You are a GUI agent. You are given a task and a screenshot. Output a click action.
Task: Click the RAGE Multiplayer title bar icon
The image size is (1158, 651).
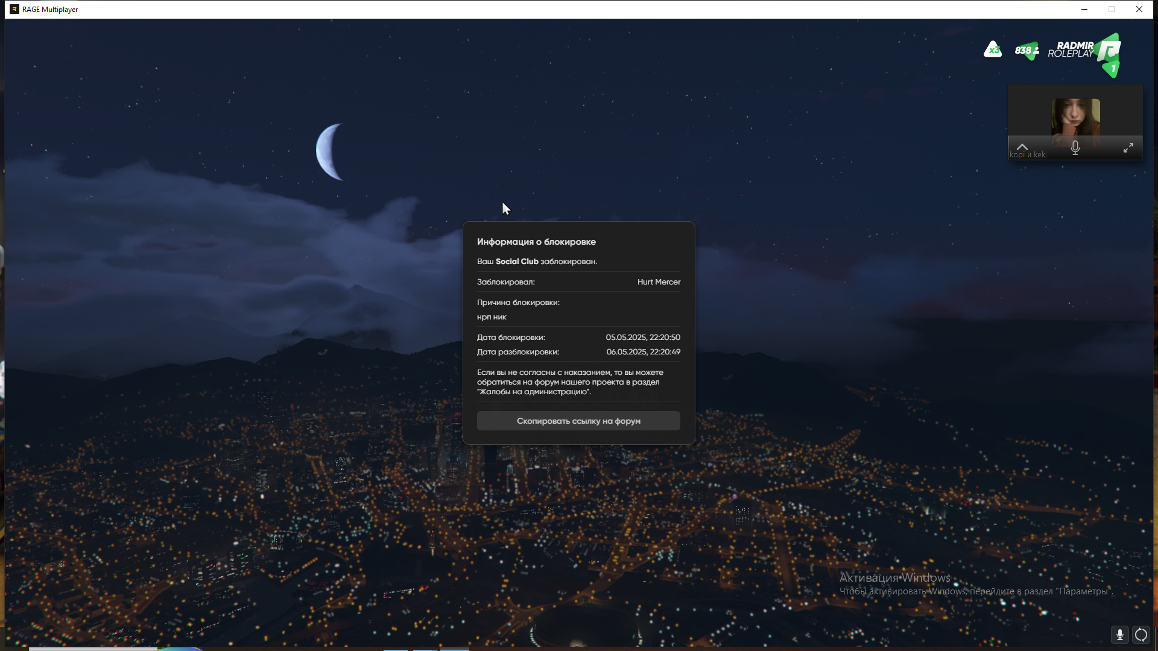(14, 9)
